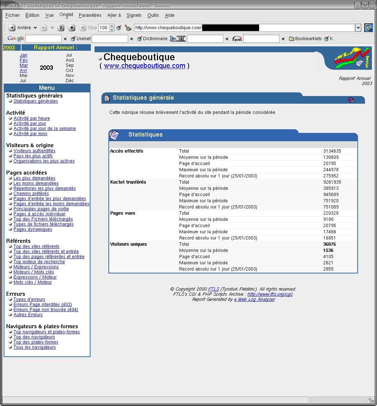Click the Dictionnaire smart bookmark

point(152,39)
